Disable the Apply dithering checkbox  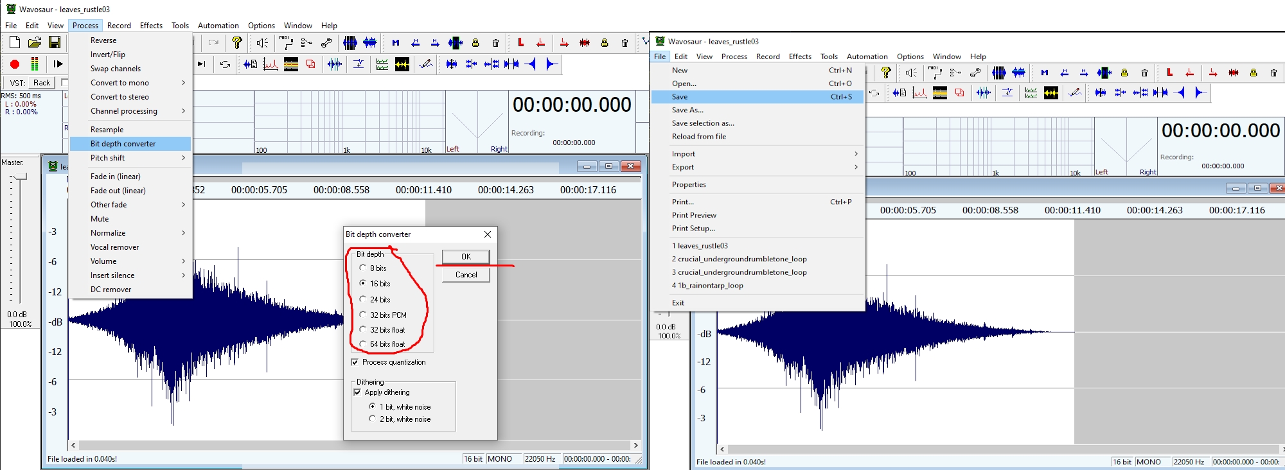[357, 392]
